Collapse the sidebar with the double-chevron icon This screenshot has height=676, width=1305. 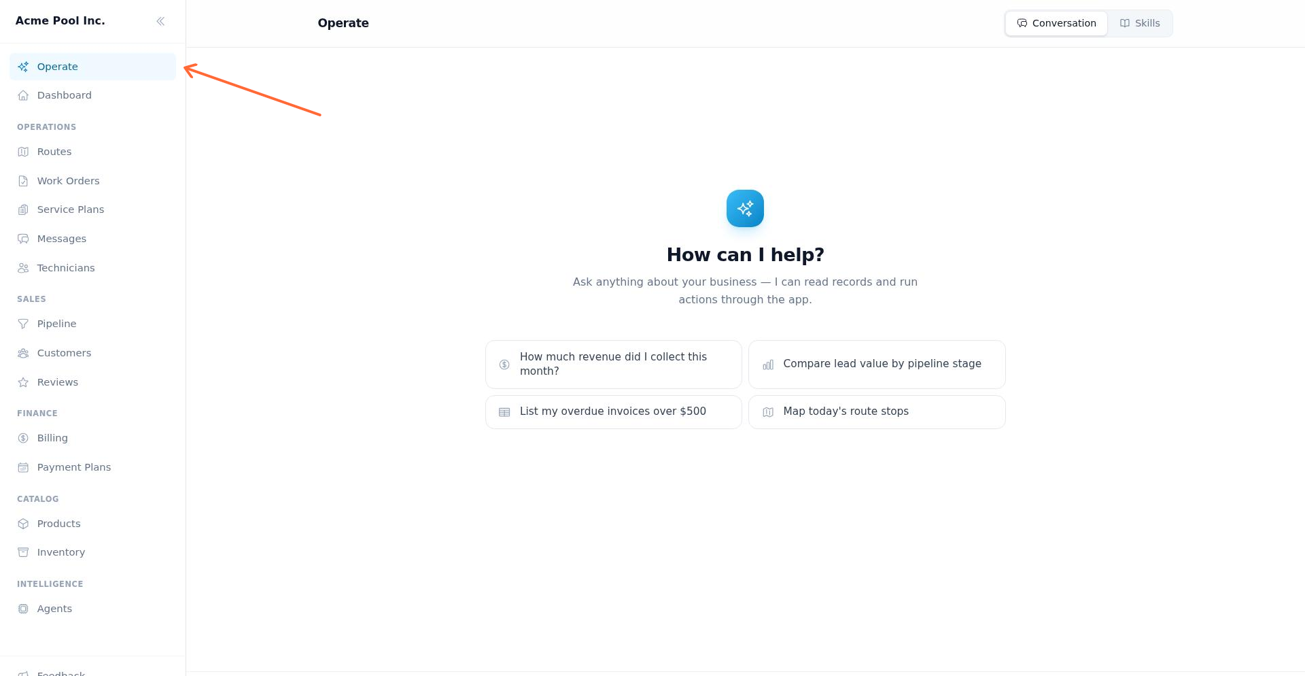pyautogui.click(x=160, y=21)
